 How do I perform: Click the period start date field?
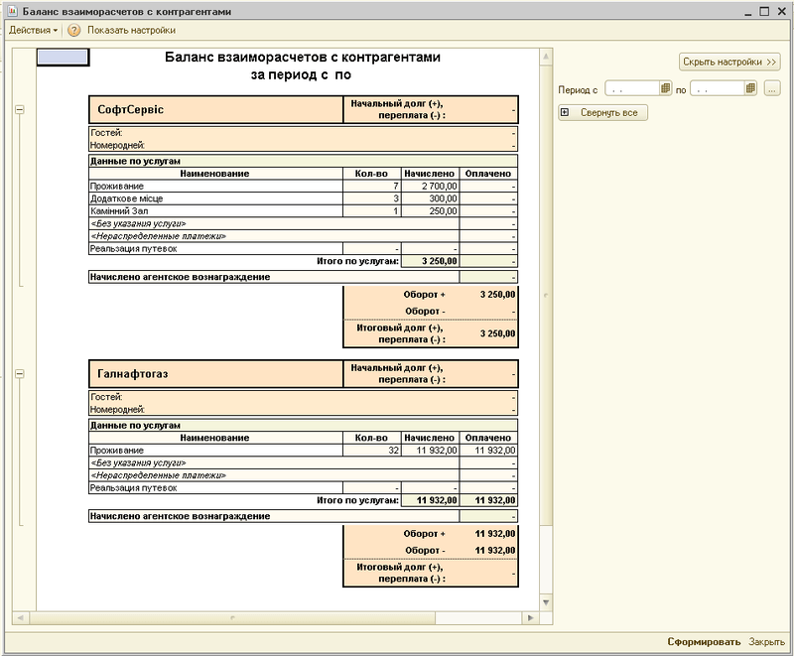coord(631,89)
